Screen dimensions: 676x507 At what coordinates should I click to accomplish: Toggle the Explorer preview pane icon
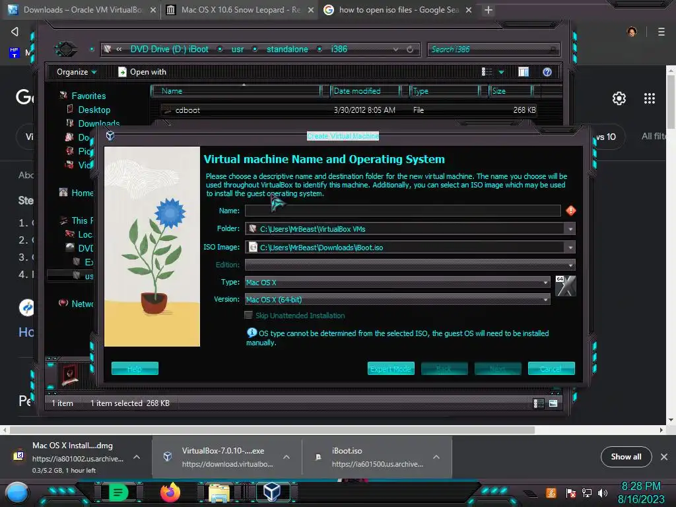coord(524,72)
